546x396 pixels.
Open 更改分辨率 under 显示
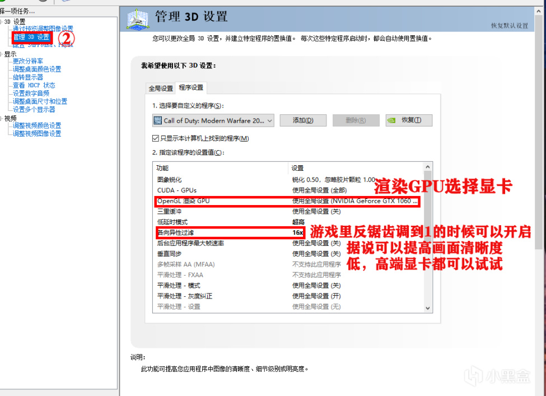click(x=28, y=61)
